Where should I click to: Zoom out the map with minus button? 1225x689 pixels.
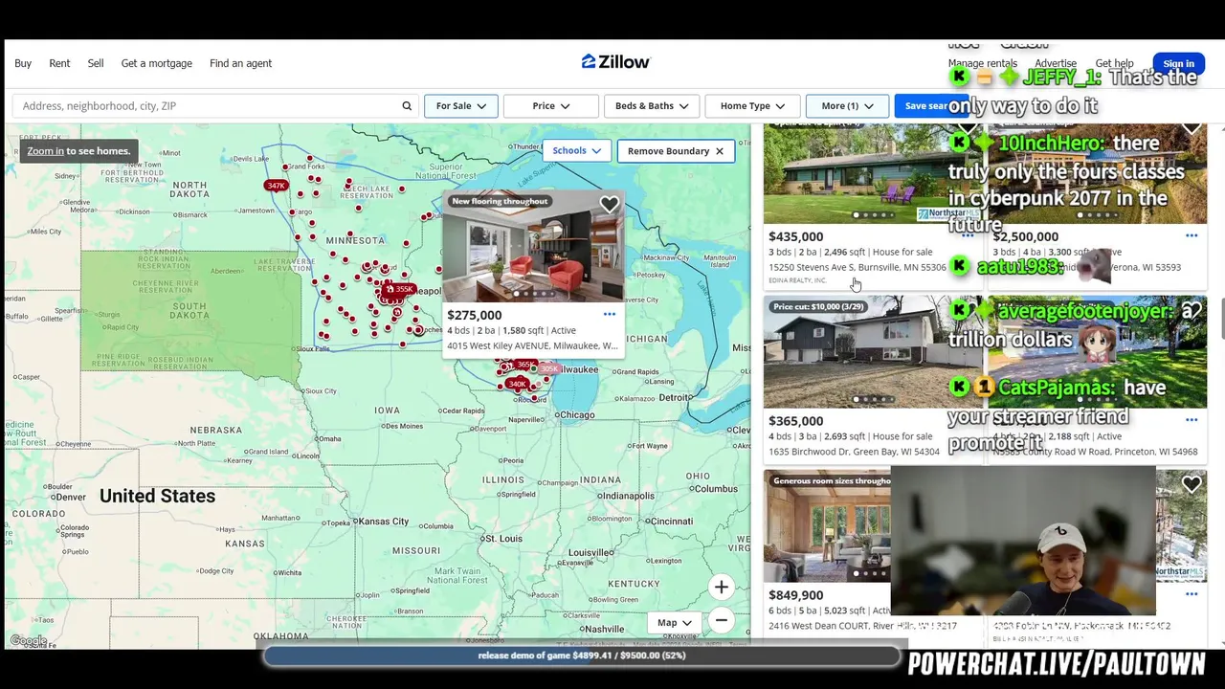[722, 620]
